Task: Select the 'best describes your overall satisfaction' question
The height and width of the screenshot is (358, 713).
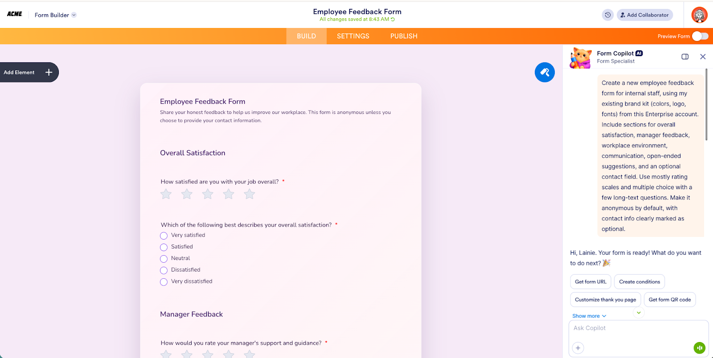Action: coord(246,225)
